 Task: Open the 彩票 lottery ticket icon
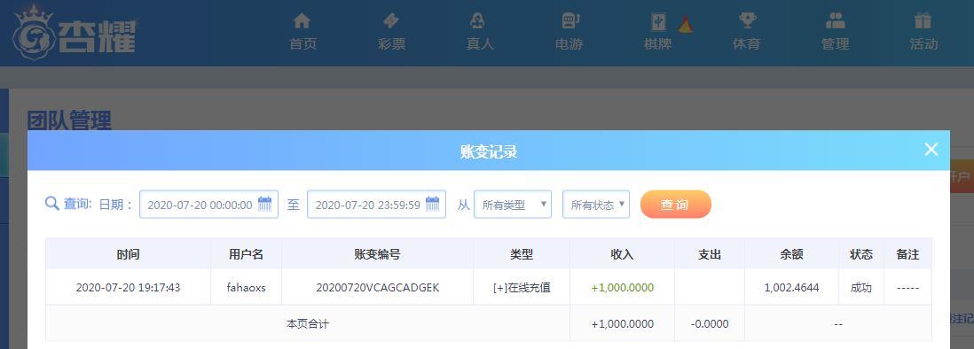[x=390, y=21]
